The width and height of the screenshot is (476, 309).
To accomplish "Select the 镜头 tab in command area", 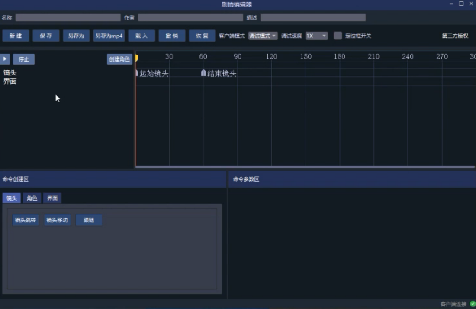I will click(x=12, y=198).
